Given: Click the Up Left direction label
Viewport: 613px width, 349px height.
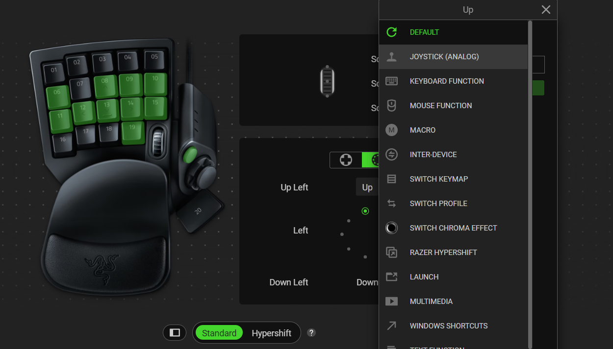Looking at the screenshot, I should point(294,187).
